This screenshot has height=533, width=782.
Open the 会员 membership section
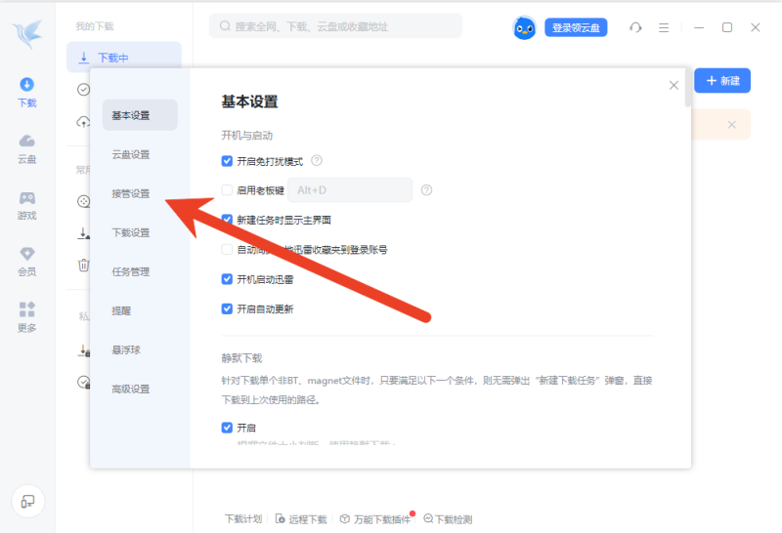point(27,262)
